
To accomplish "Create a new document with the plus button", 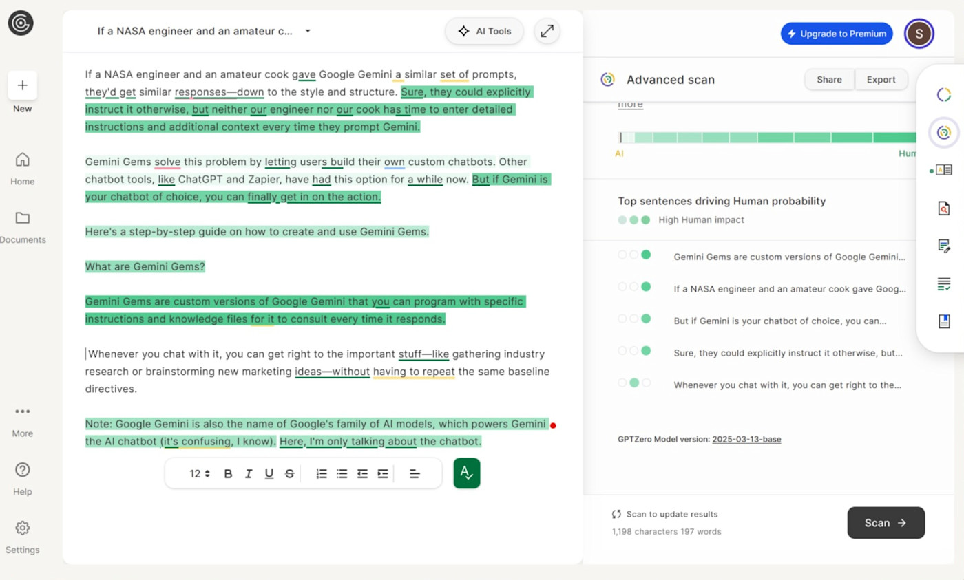I will click(23, 85).
